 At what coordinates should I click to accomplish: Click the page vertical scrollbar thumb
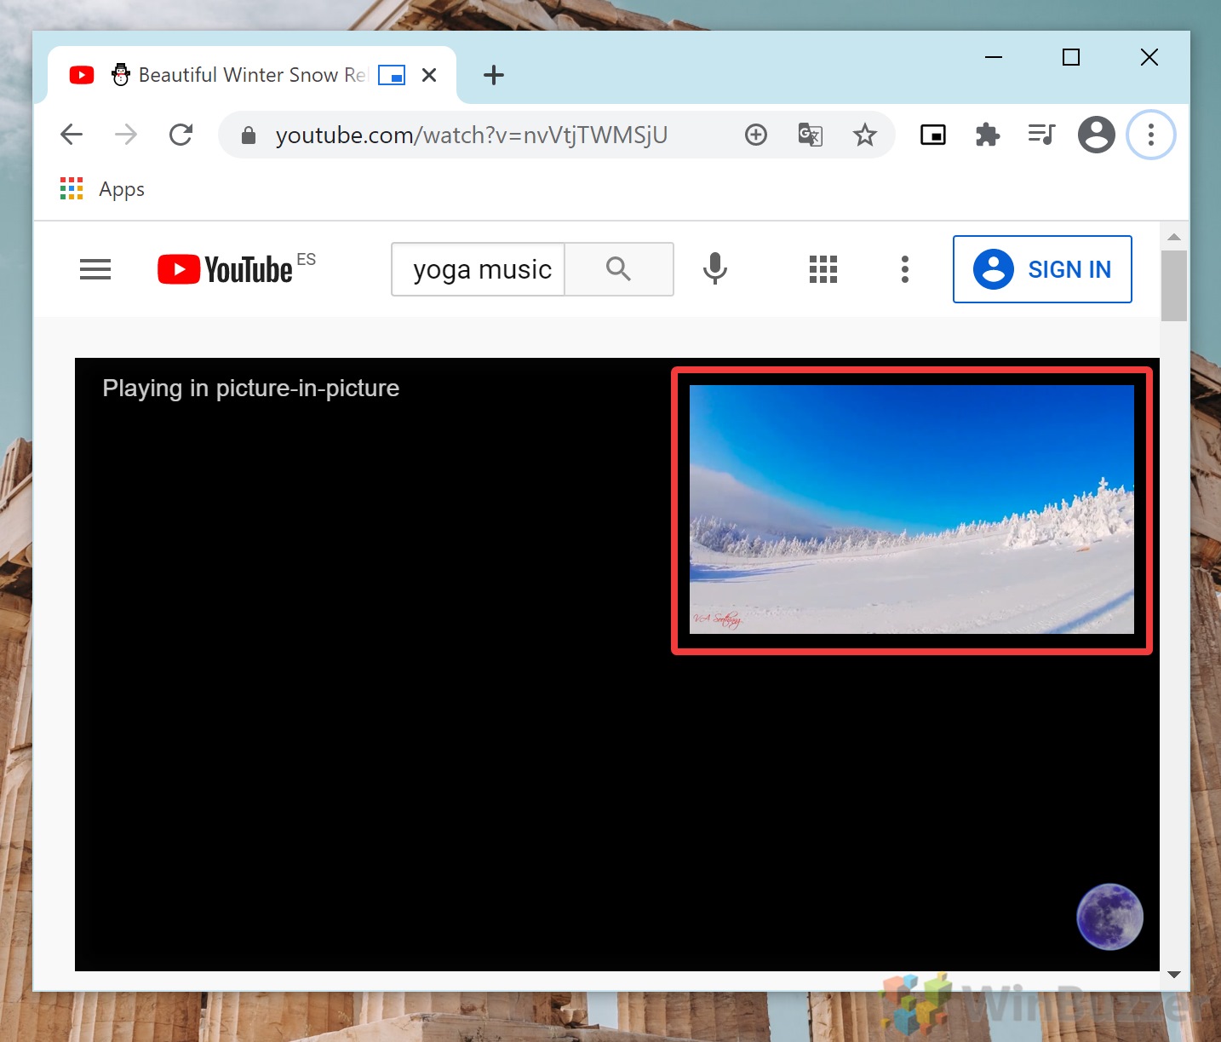tap(1174, 285)
